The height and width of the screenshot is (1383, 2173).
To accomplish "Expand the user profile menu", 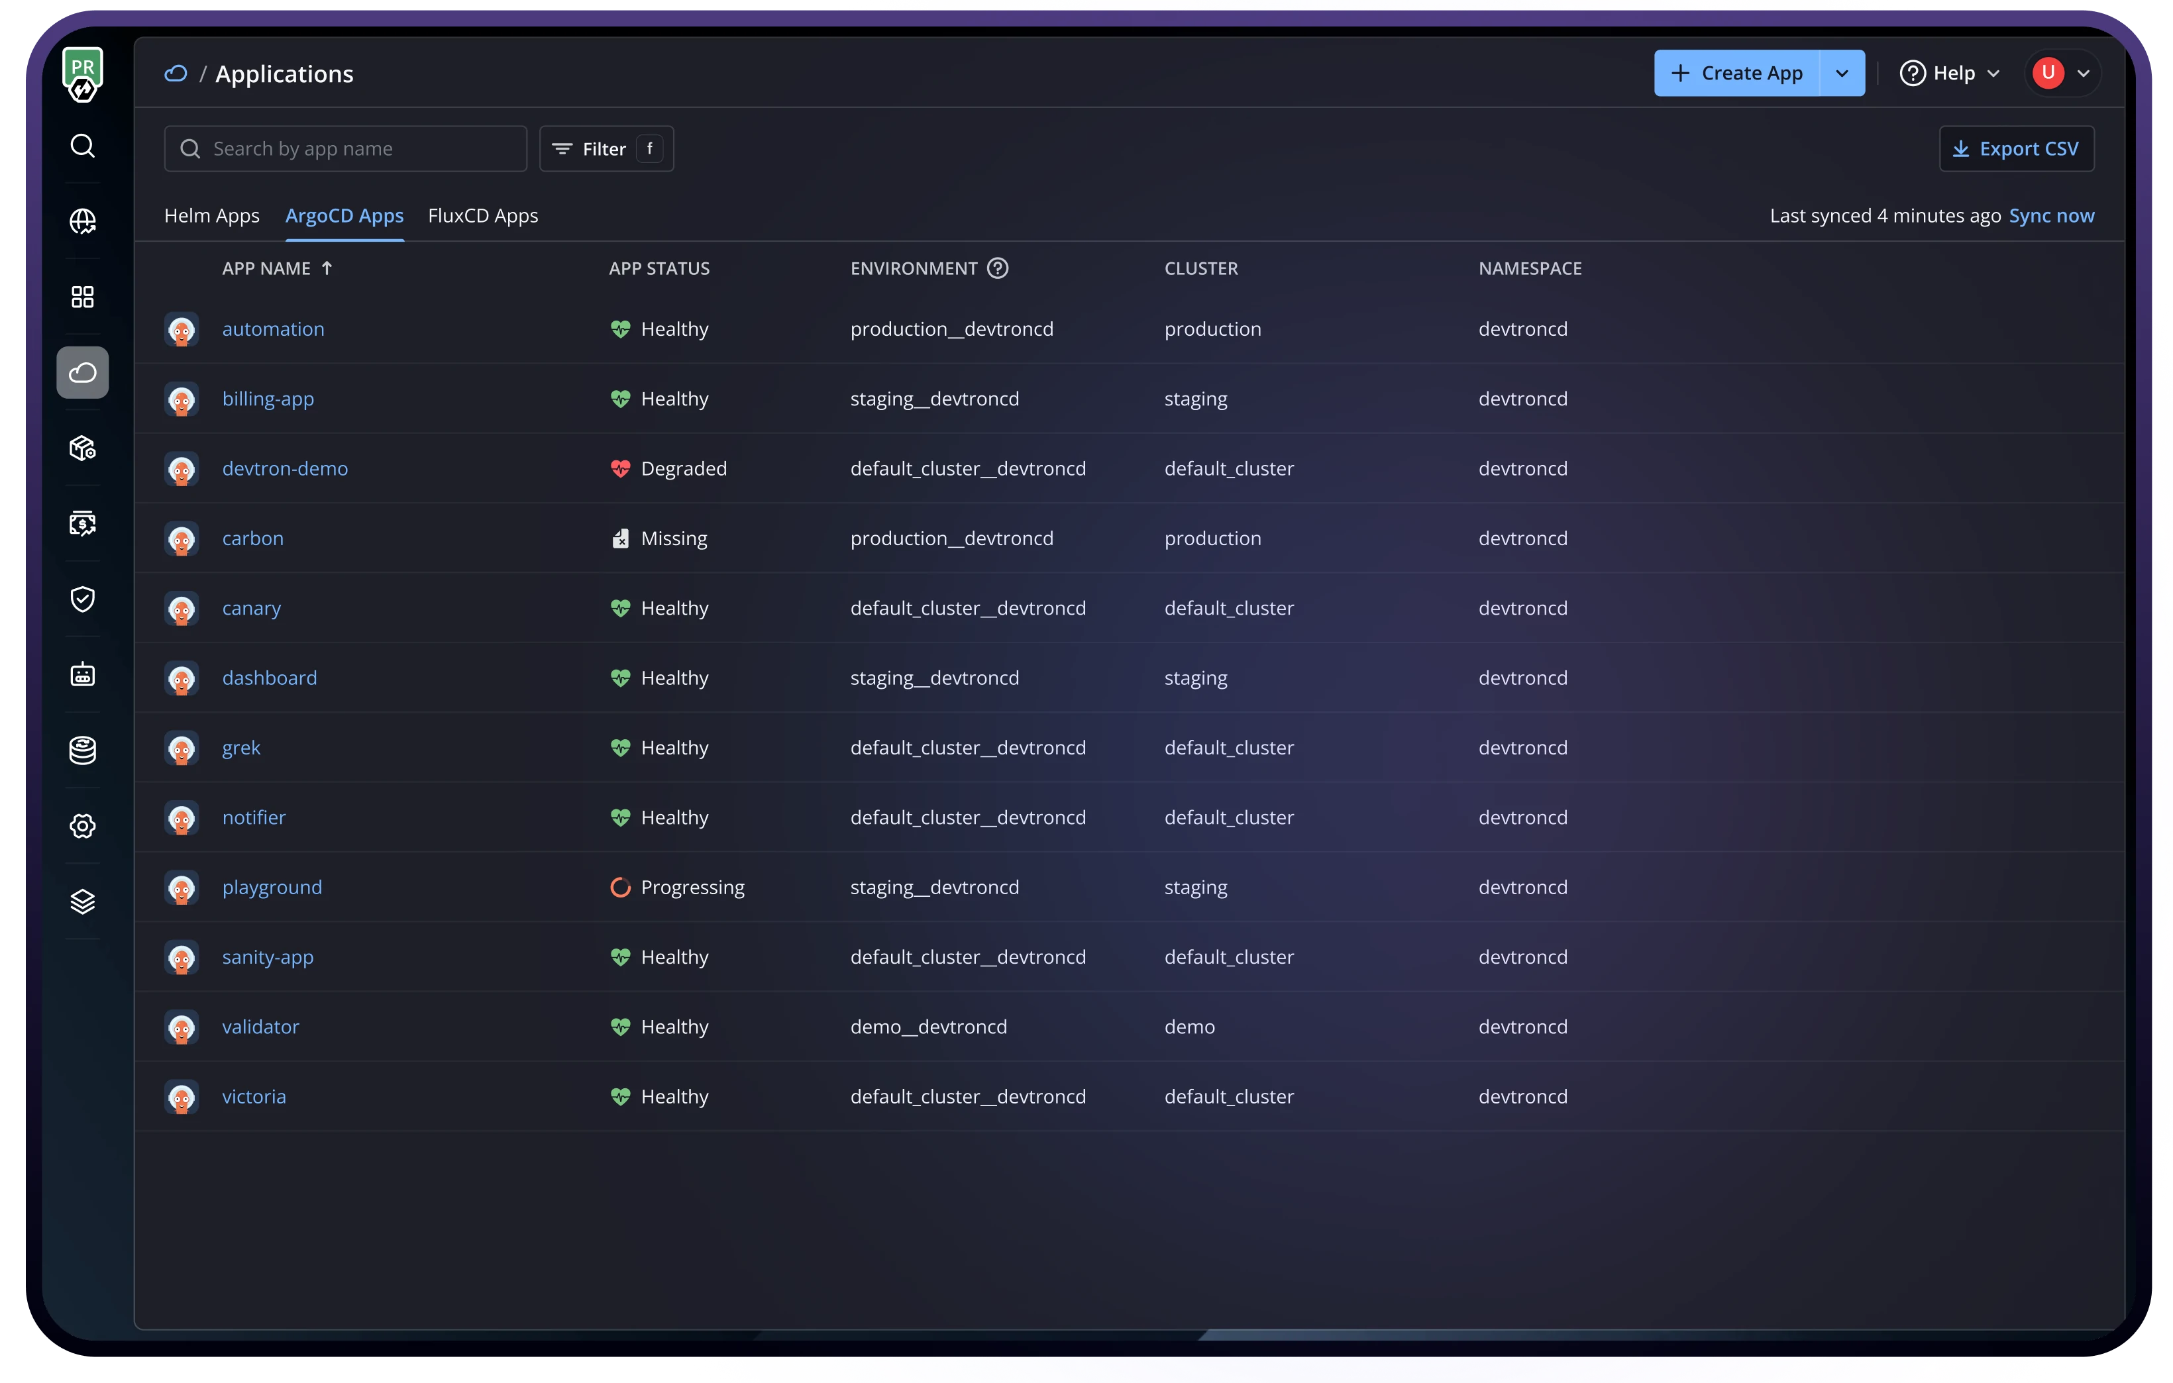I will (x=2063, y=73).
